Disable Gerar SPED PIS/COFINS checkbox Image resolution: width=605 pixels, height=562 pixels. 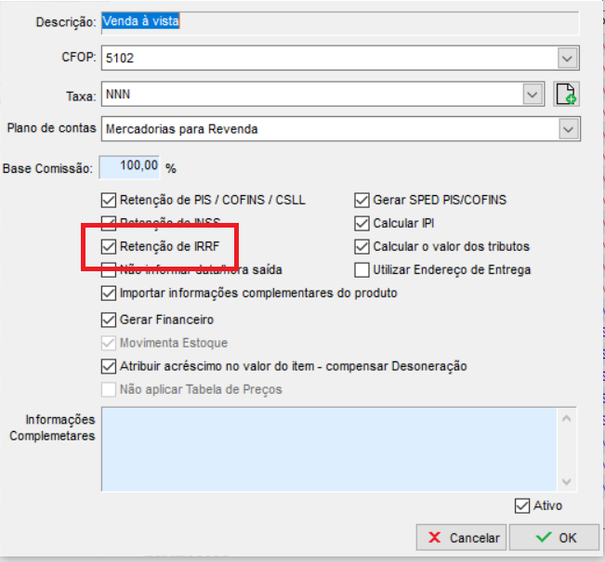[x=362, y=200]
